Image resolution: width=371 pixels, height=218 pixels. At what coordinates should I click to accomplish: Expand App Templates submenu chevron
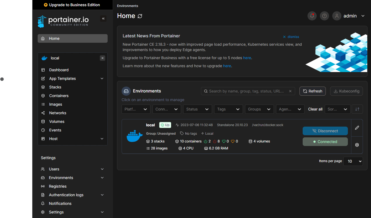102,78
